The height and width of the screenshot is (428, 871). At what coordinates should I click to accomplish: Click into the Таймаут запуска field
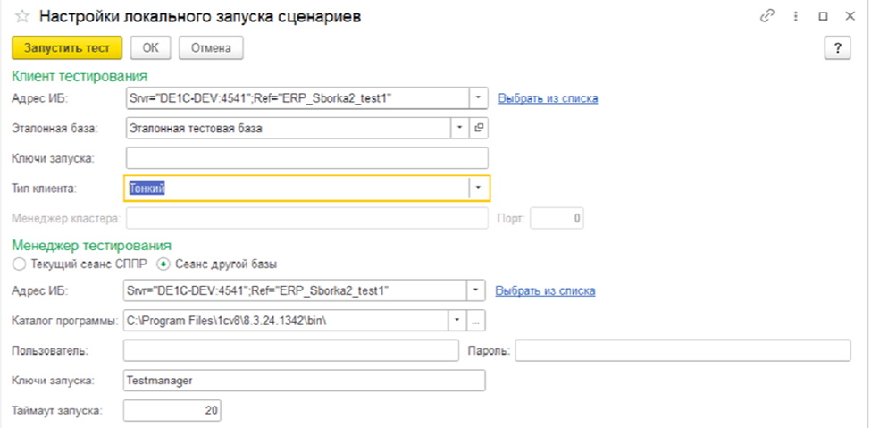click(x=172, y=411)
